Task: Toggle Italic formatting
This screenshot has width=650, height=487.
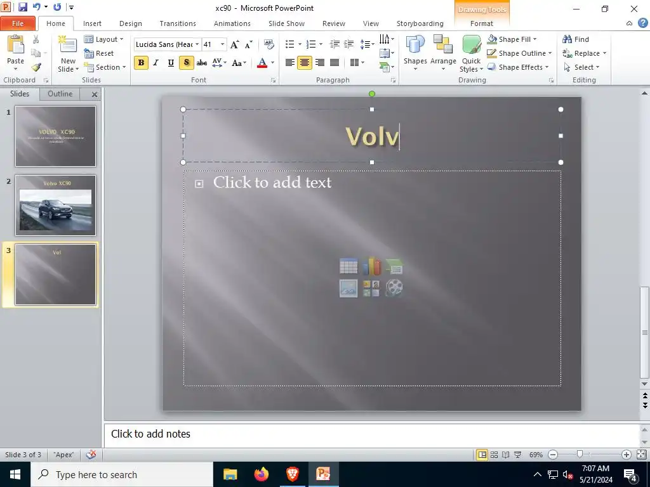Action: (x=156, y=63)
